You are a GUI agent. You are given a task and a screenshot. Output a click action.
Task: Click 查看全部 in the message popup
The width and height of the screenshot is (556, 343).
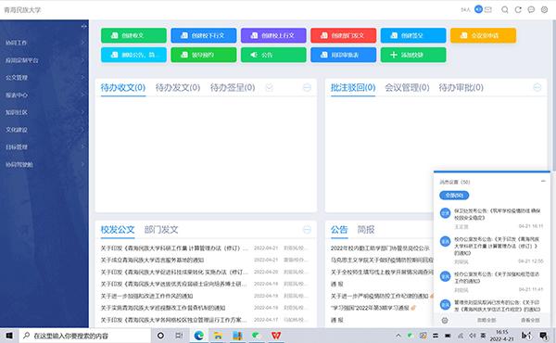pyautogui.click(x=530, y=321)
